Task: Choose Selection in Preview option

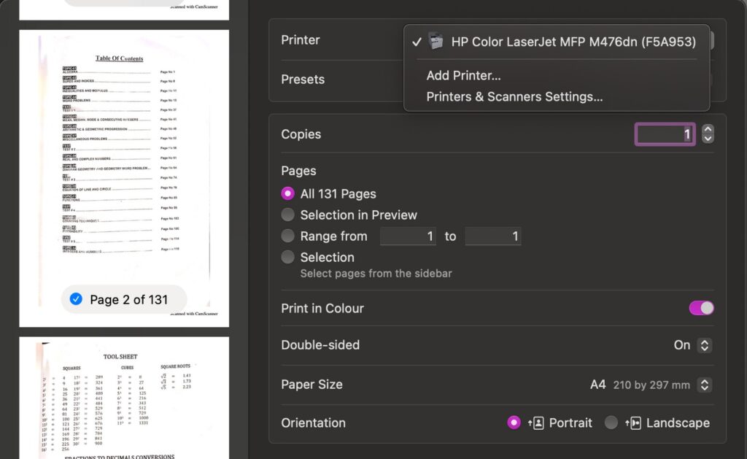Action: (287, 215)
